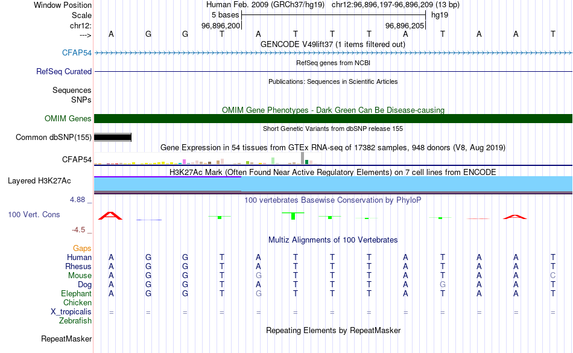Click the Sequences track label

point(72,90)
